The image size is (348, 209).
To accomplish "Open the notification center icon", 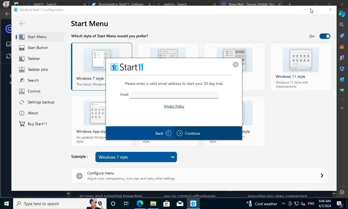I will pos(339,204).
